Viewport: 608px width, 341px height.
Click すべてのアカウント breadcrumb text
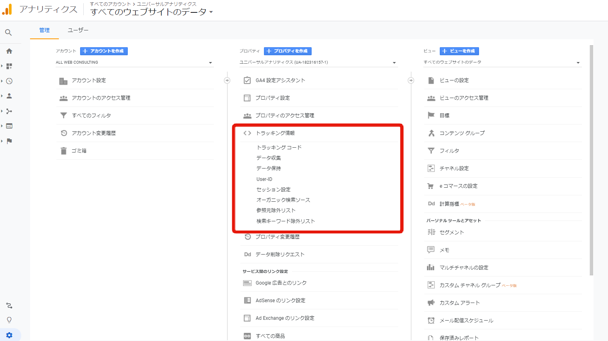click(110, 4)
